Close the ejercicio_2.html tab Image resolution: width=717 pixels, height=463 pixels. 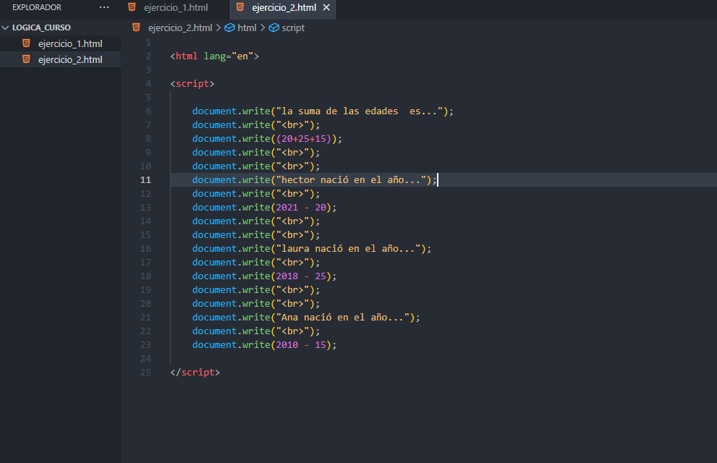[x=326, y=7]
